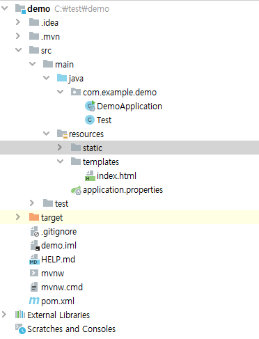Screen dimensions: 259x339
Task: Click the main folder icon
Action: 48,64
